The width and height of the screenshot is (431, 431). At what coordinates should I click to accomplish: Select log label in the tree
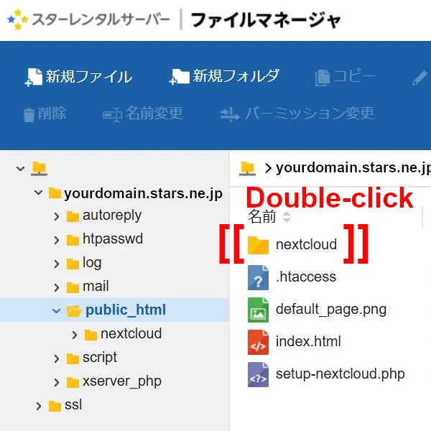(x=92, y=264)
